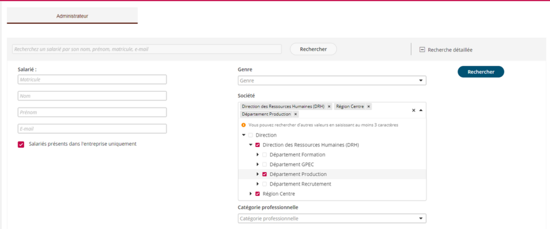Uncheck the Département Production checkbox
The height and width of the screenshot is (229, 550).
[x=264, y=174]
